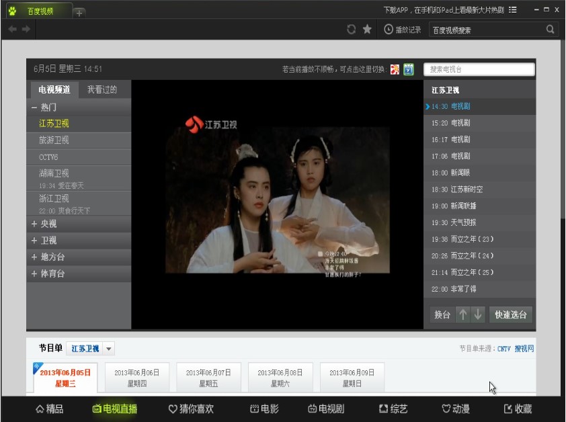Click the 18:30 江苏新时空 entry

[479, 189]
